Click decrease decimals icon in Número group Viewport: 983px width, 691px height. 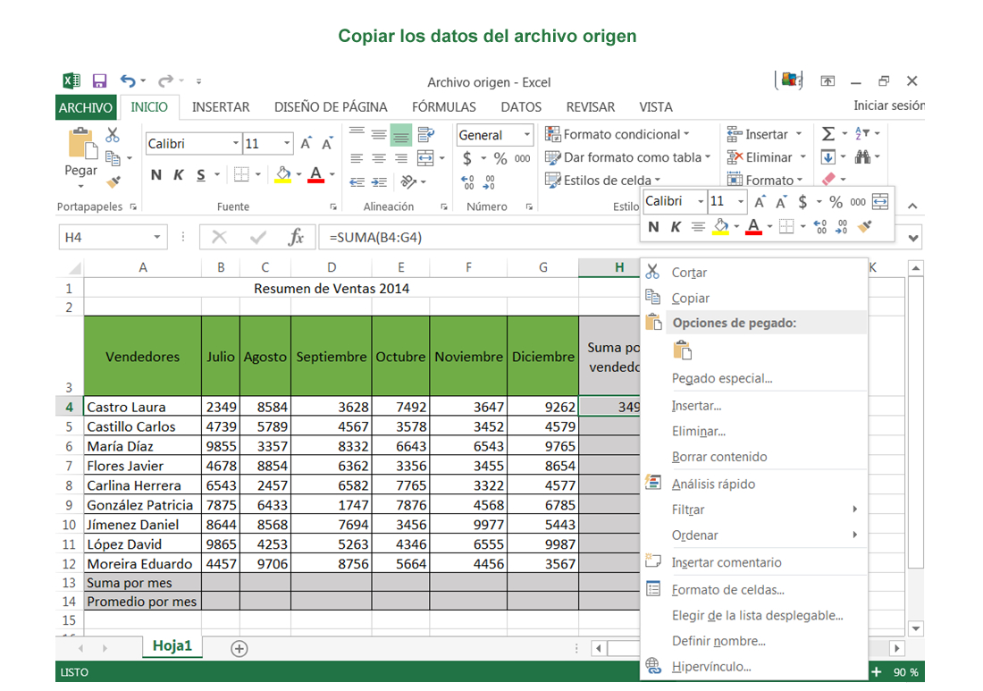pyautogui.click(x=489, y=182)
